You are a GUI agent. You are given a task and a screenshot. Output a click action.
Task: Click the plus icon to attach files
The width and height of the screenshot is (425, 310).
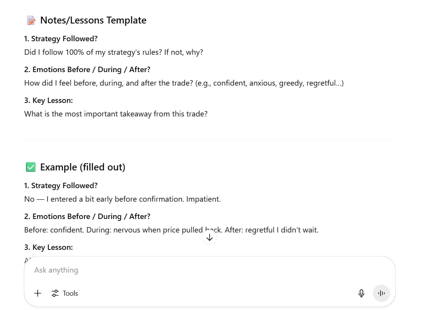pyautogui.click(x=37, y=293)
